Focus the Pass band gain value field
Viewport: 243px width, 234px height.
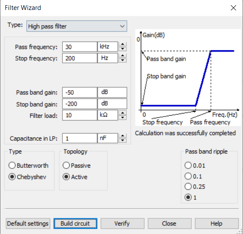[x=80, y=92]
